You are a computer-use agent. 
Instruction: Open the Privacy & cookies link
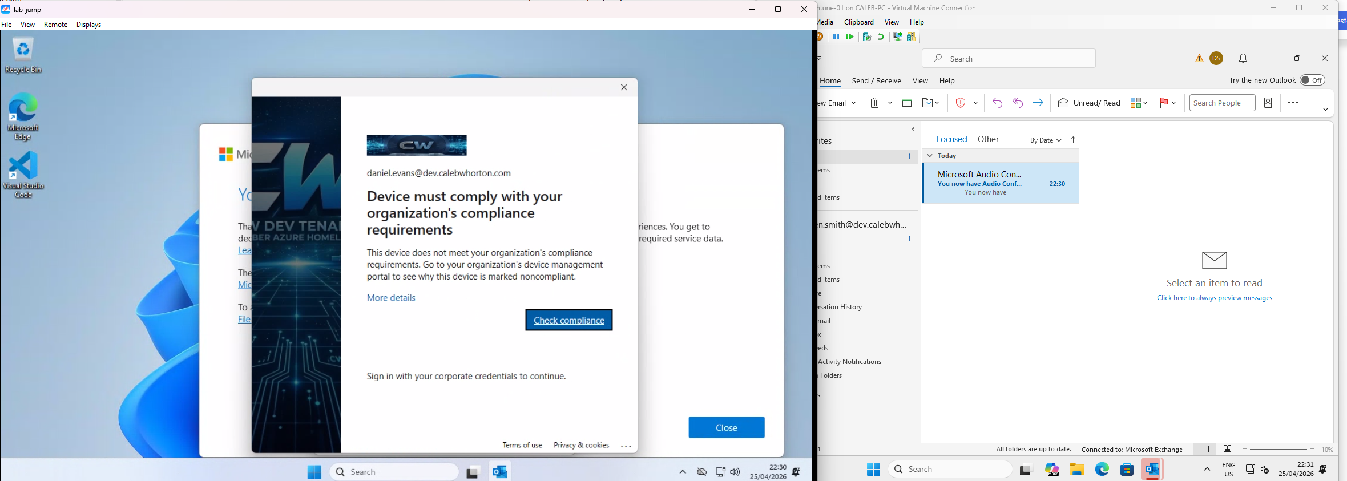tap(581, 445)
